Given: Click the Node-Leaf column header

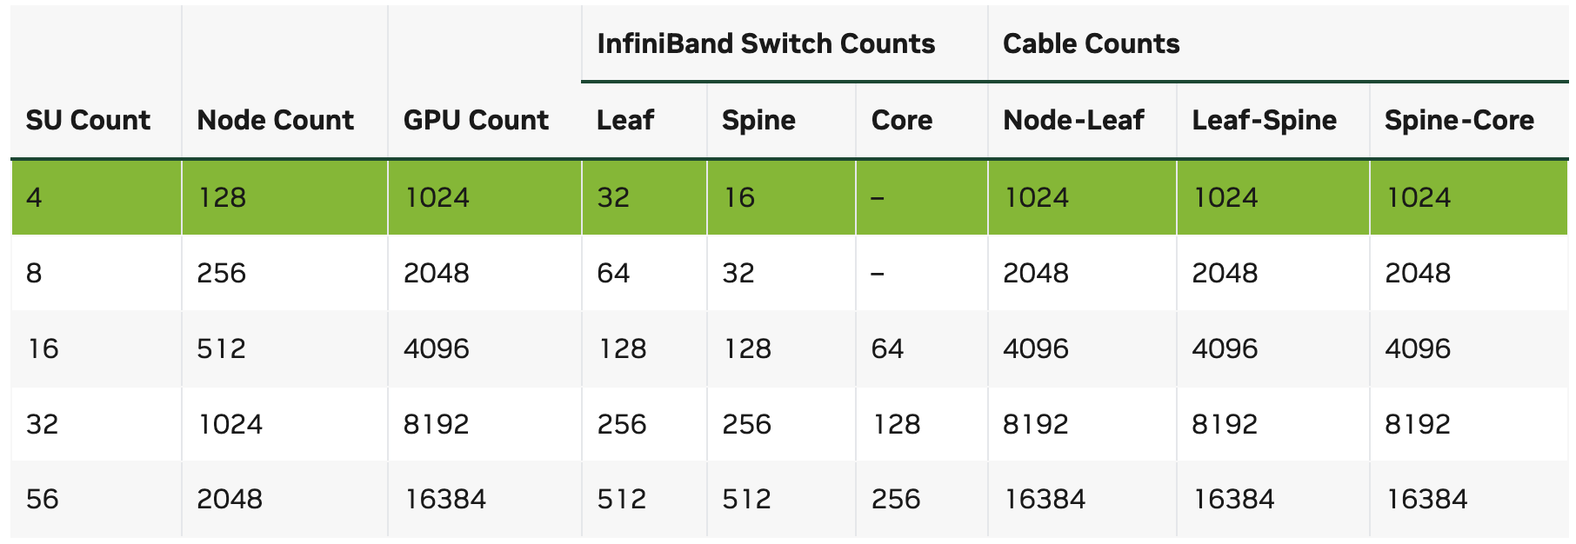Looking at the screenshot, I should [1073, 120].
